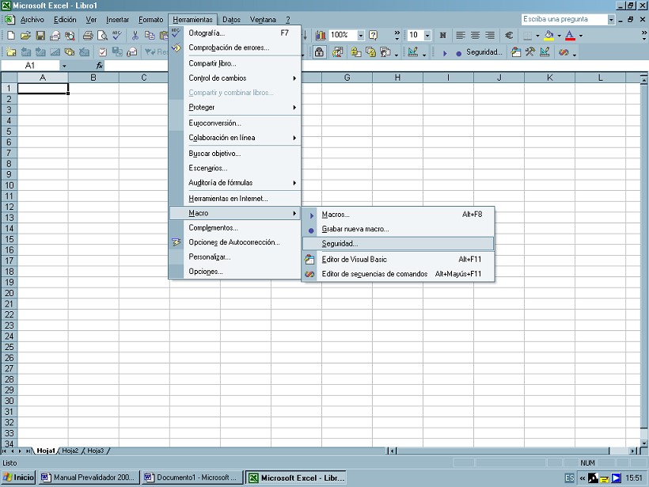Open Print Preview from the toolbar
This screenshot has height=487, width=649.
[x=102, y=36]
